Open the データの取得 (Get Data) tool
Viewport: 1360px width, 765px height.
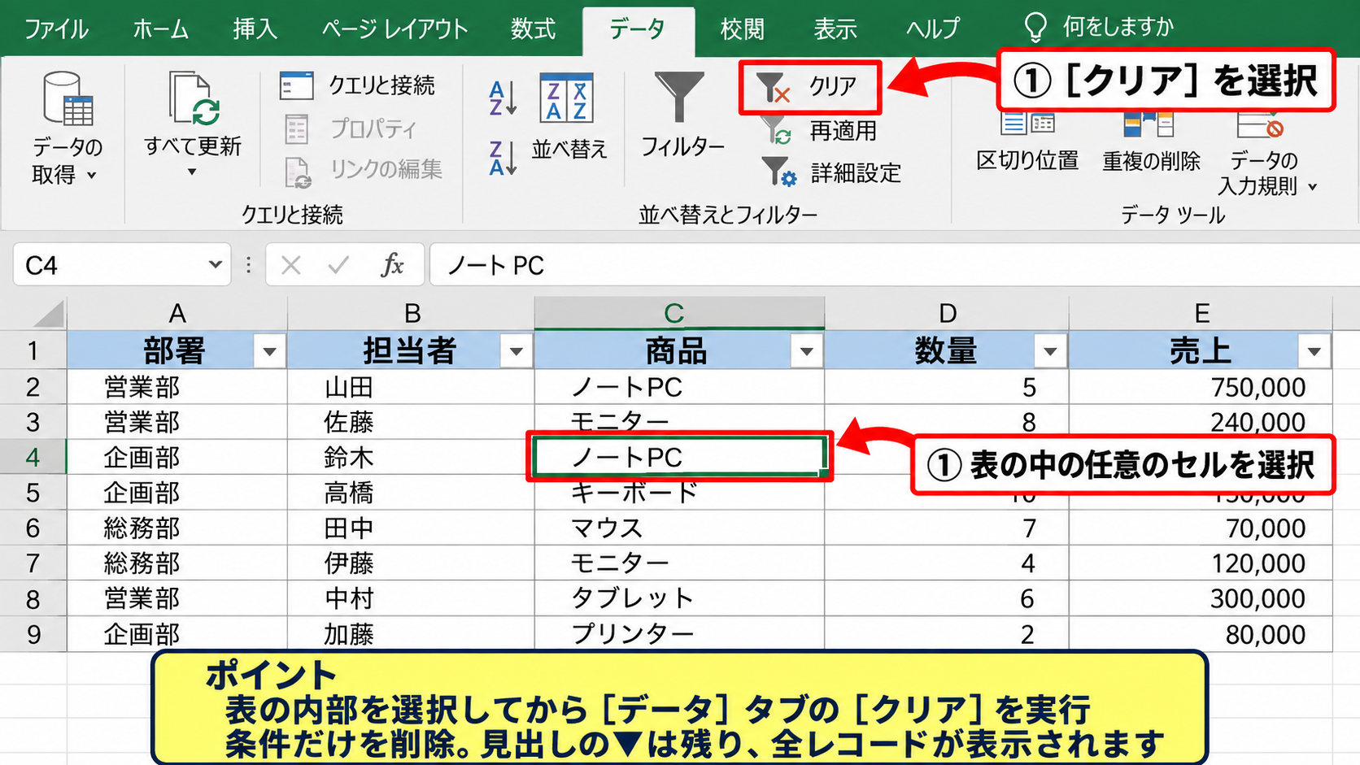tap(68, 128)
